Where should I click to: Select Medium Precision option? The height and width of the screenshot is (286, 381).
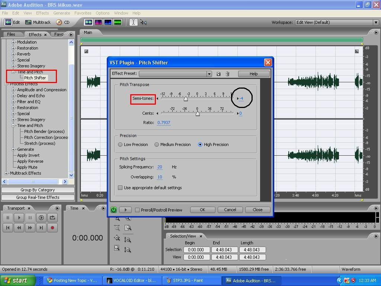coord(173,144)
